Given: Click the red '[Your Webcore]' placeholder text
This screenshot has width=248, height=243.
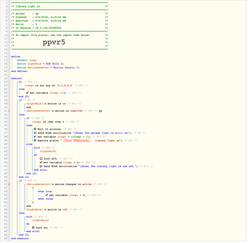Looking at the screenshot, I should [x=77, y=141].
